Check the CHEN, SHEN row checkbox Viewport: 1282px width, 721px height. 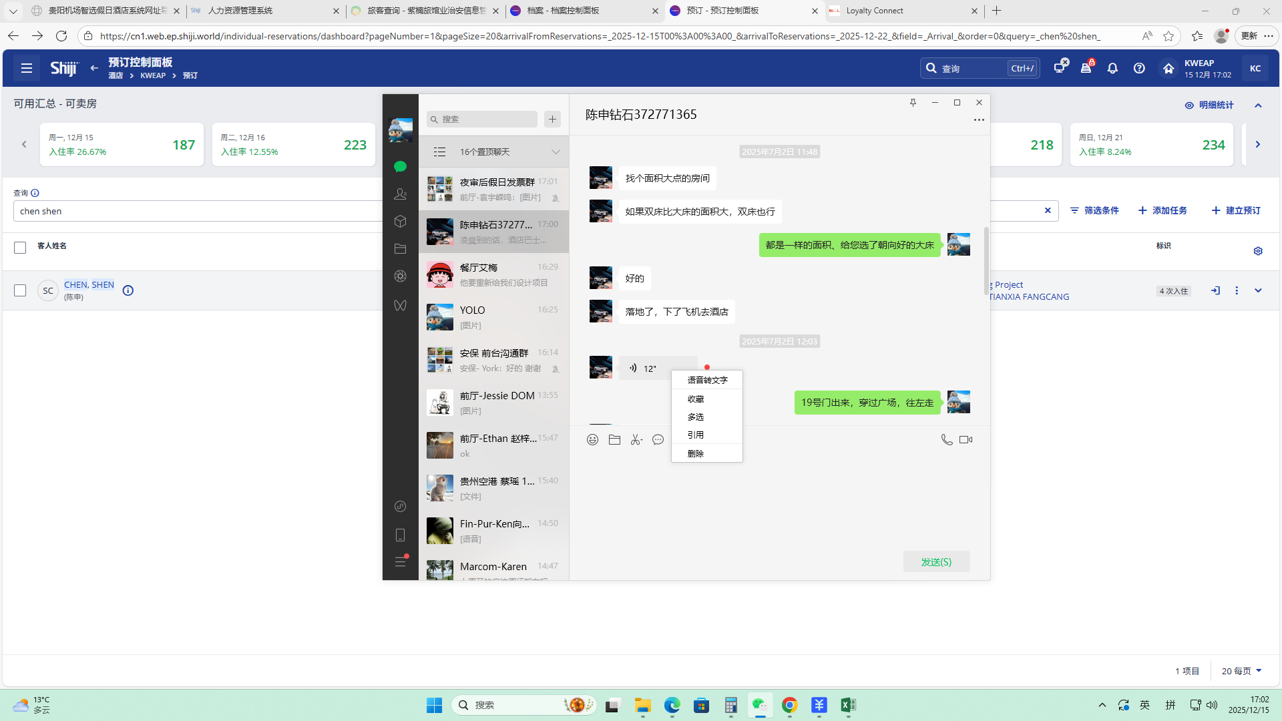click(20, 290)
